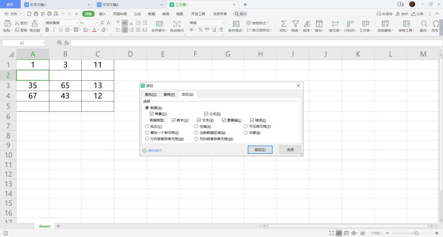
Task: Click the 查找 magnifier icon in ribbon
Action: point(424,24)
